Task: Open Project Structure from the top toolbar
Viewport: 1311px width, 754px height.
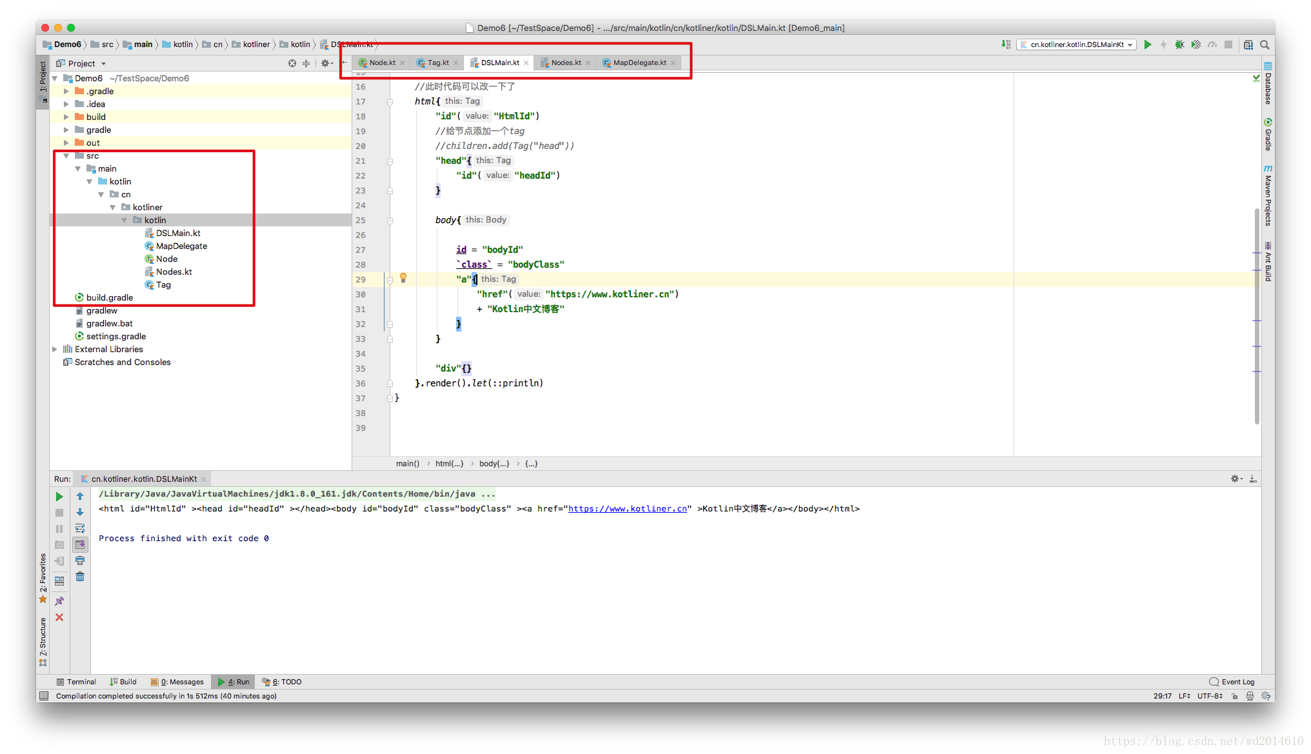Action: (x=1248, y=45)
